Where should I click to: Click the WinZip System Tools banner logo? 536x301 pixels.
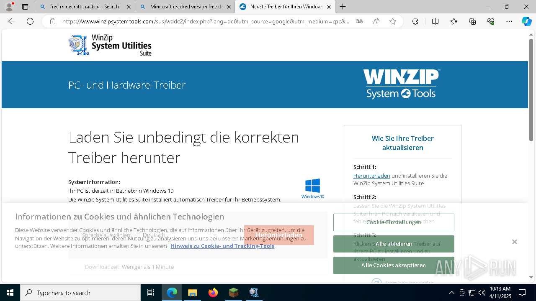401,84
